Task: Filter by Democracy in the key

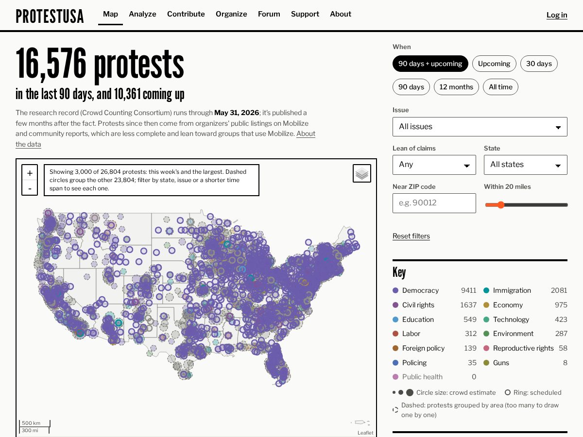Action: (434, 290)
